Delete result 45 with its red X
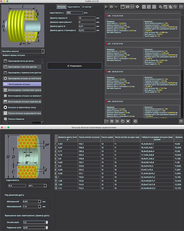184x231 pixels. point(106,101)
